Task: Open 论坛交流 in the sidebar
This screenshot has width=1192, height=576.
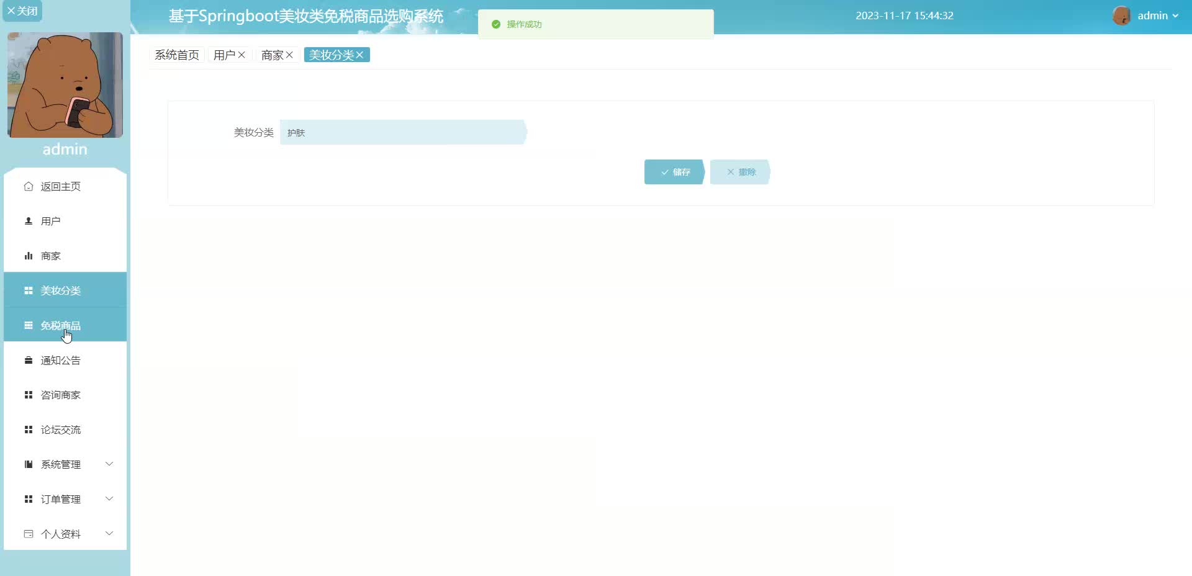Action: [x=65, y=430]
